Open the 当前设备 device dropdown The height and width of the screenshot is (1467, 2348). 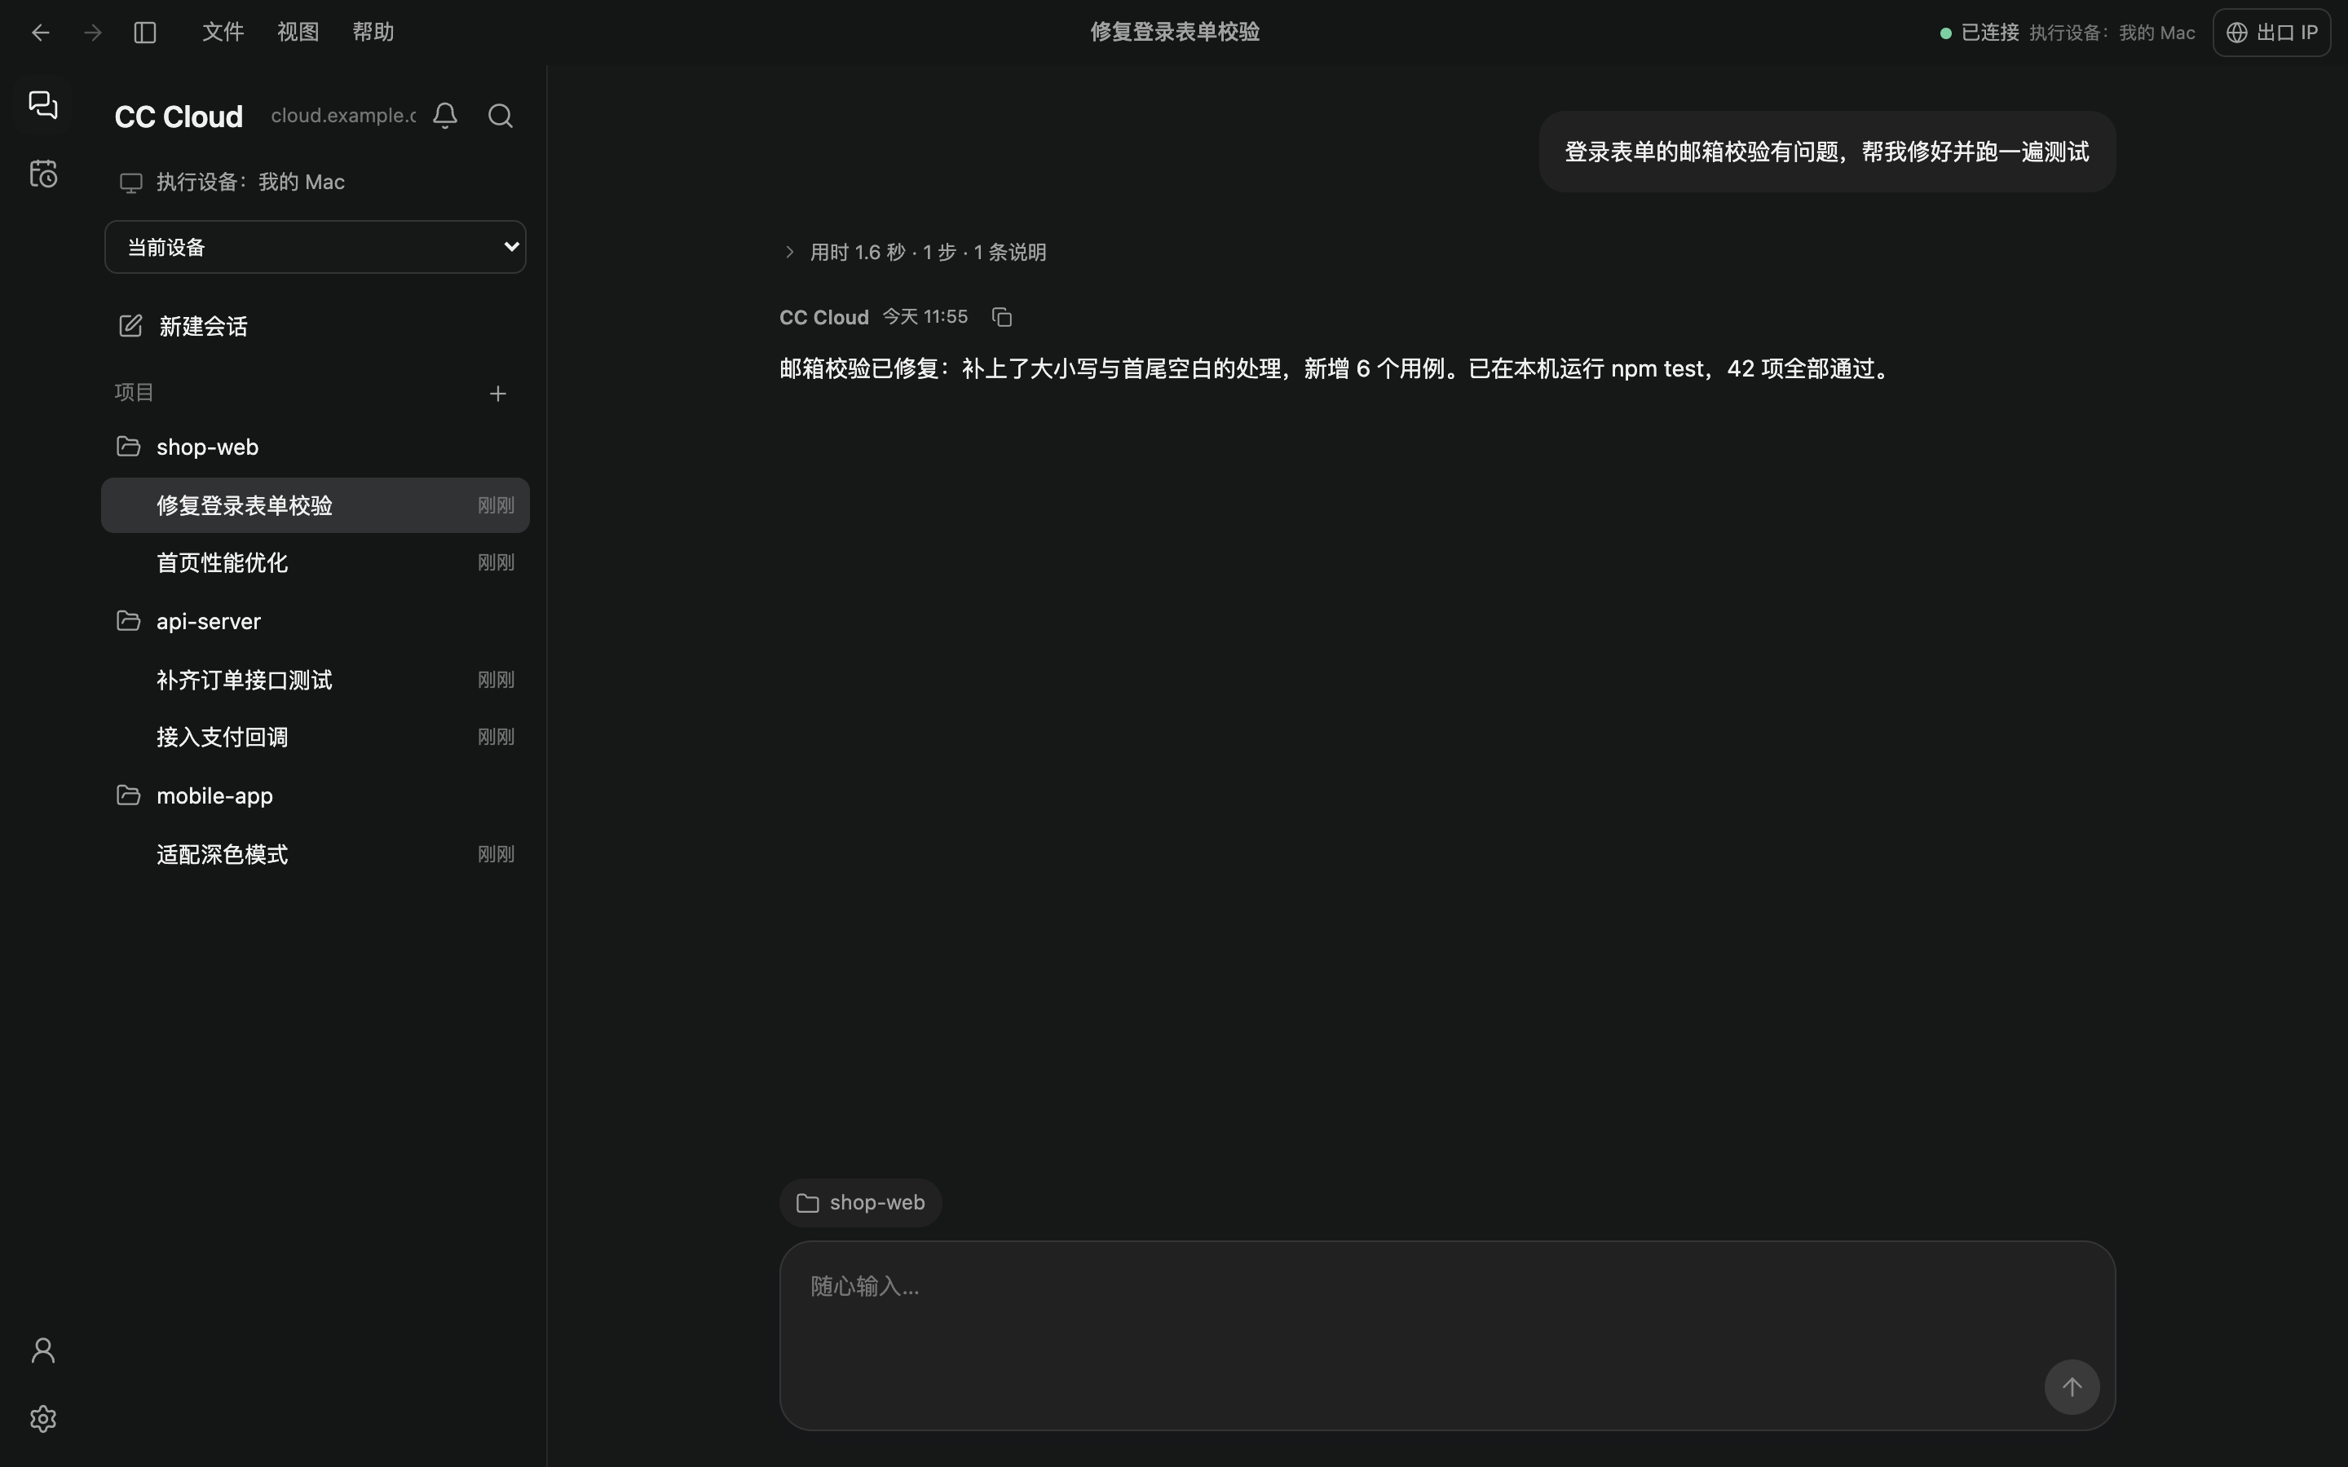(x=316, y=248)
